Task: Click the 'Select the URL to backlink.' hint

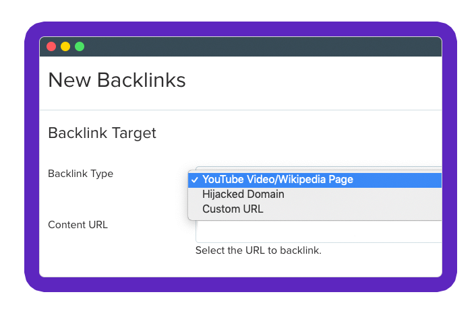Action: (258, 250)
